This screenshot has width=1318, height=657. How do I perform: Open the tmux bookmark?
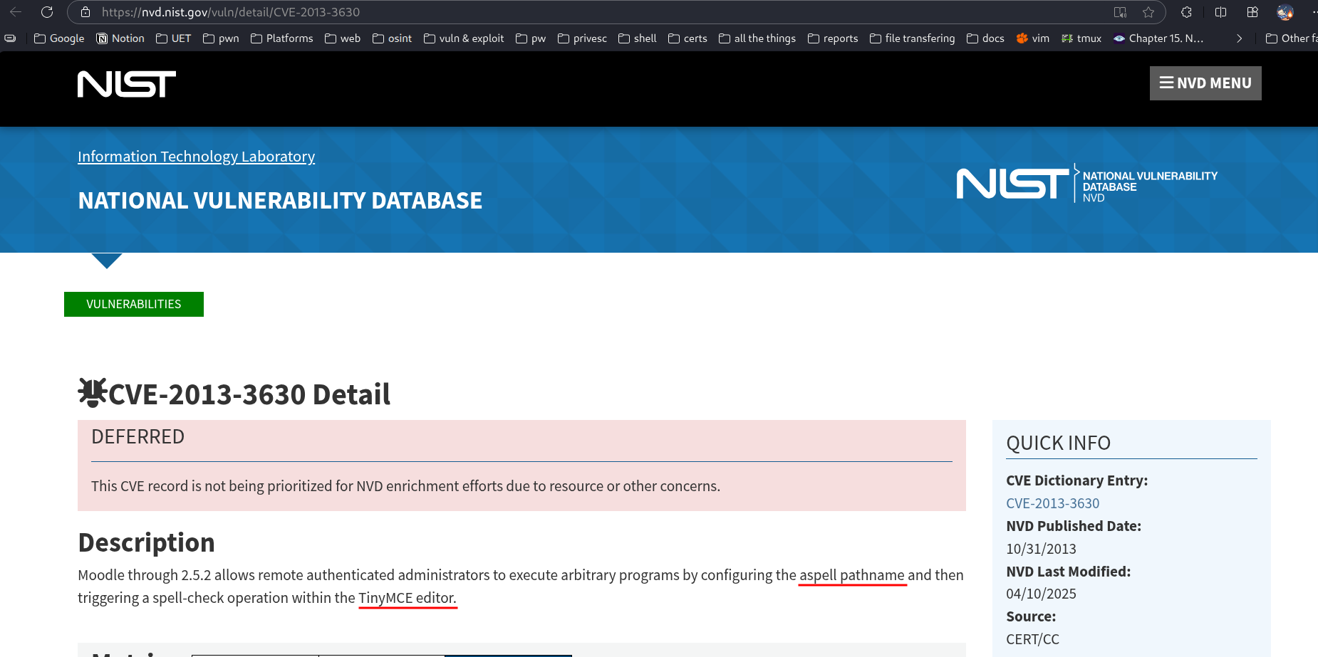[1081, 38]
